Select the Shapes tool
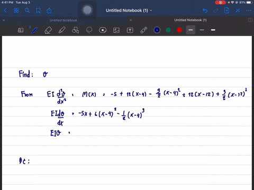The width and height of the screenshot is (254, 190). click(75, 30)
